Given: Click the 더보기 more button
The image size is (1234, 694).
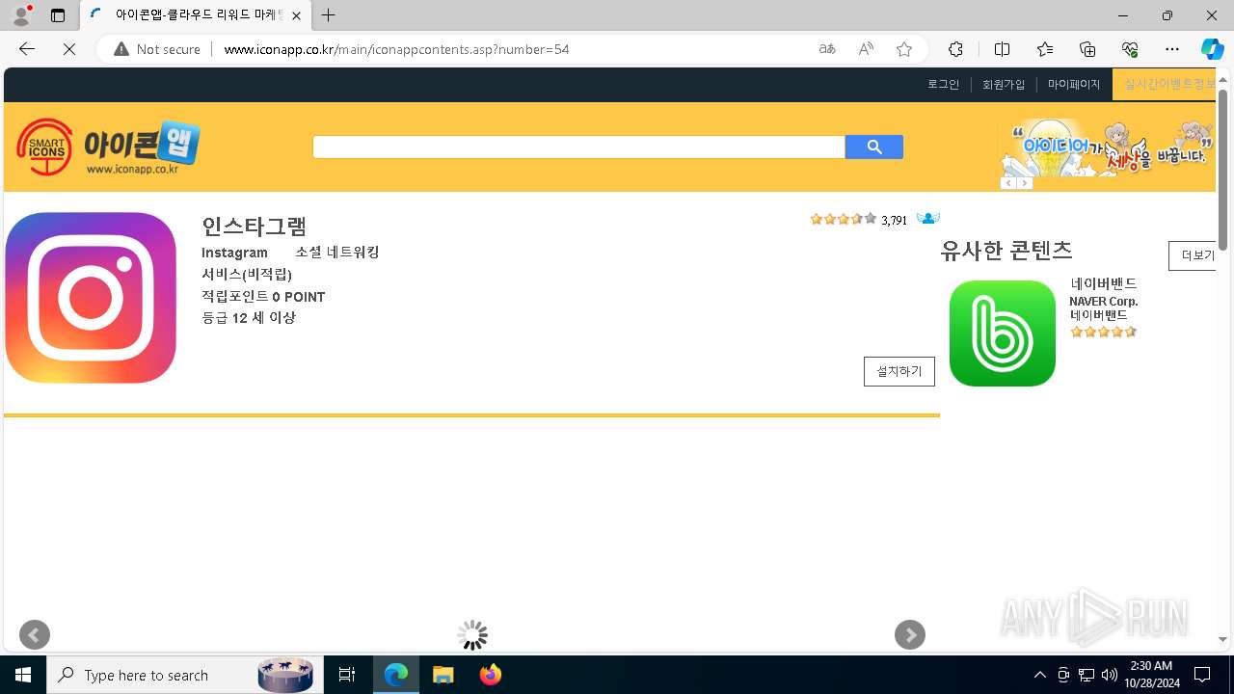Looking at the screenshot, I should [1194, 255].
